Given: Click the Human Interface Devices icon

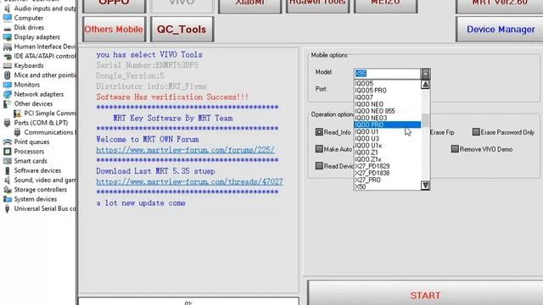Looking at the screenshot, I should click(8, 47).
